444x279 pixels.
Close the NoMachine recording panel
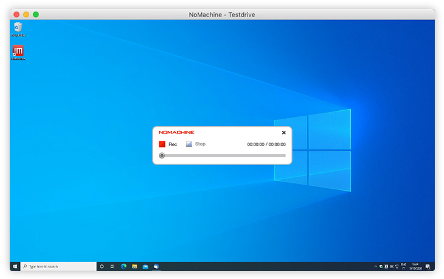click(x=283, y=132)
